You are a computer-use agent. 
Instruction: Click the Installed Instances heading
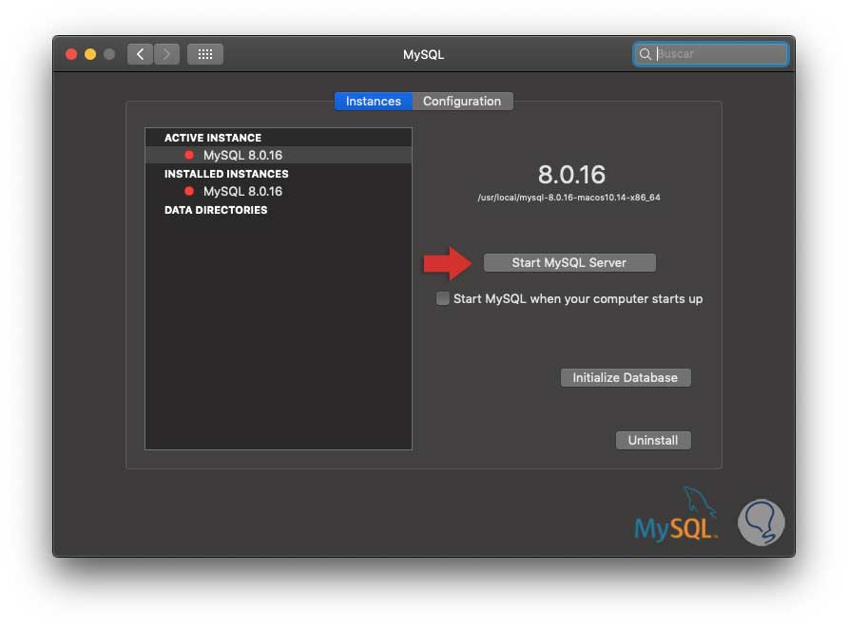[226, 174]
